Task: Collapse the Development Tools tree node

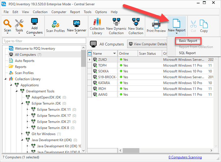Action: coord(16,91)
